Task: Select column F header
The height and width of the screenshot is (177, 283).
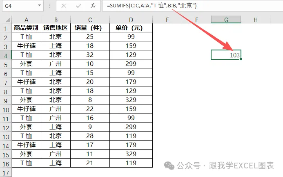Action: [x=196, y=20]
